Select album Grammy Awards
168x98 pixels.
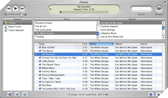pos(131,26)
